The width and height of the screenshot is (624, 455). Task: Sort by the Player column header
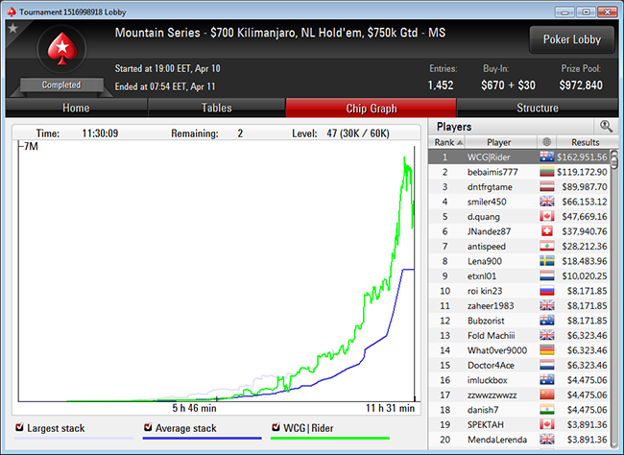498,142
